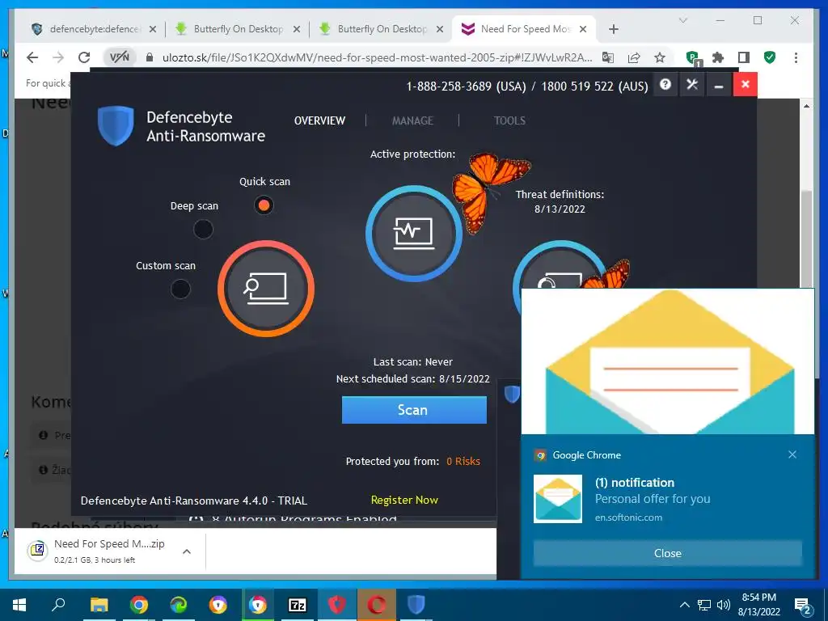This screenshot has height=621, width=828.
Task: Open Microsoft Edge from taskbar
Action: point(179,605)
